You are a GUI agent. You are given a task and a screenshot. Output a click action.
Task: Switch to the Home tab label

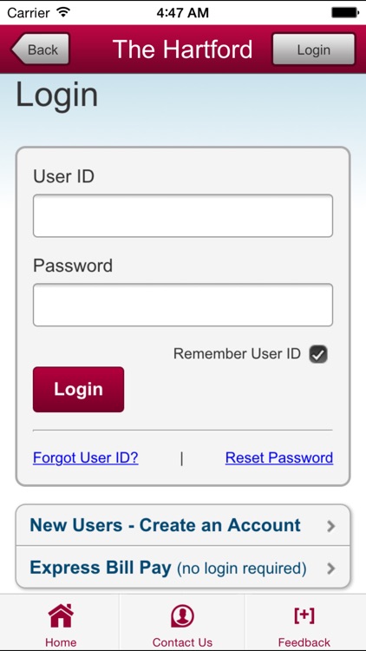61,641
